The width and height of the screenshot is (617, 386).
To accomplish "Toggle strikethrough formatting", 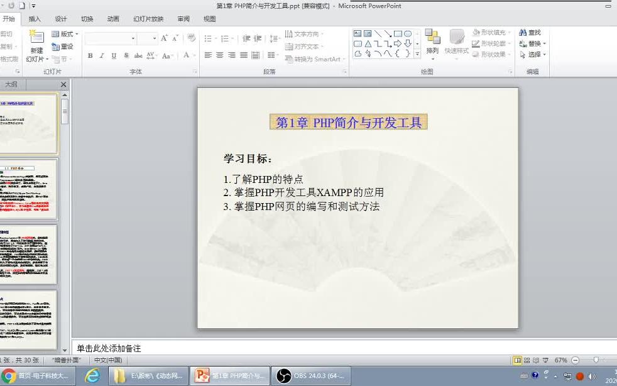I will pos(139,56).
